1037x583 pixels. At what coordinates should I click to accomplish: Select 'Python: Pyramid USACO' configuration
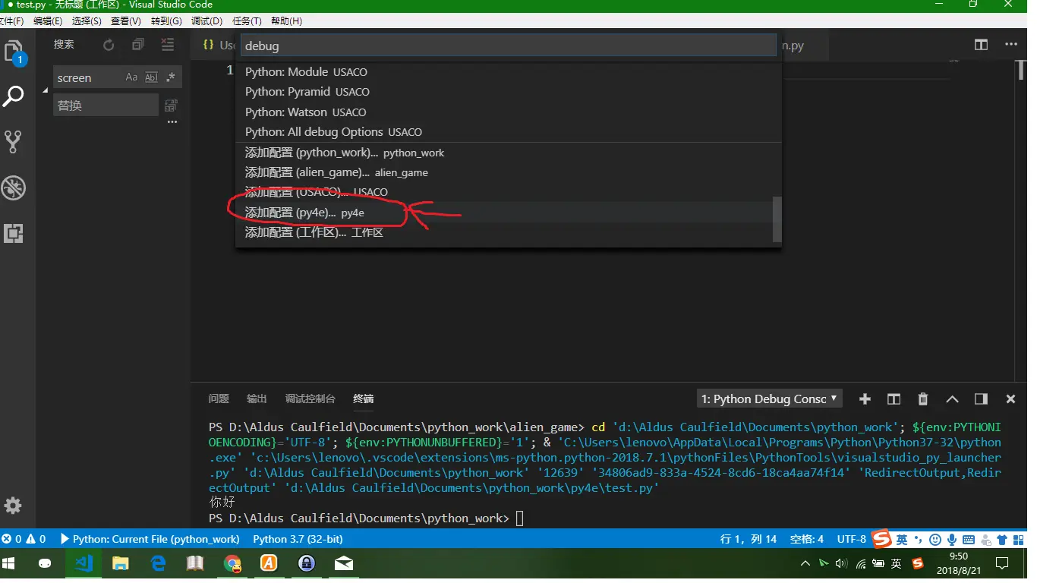[508, 92]
